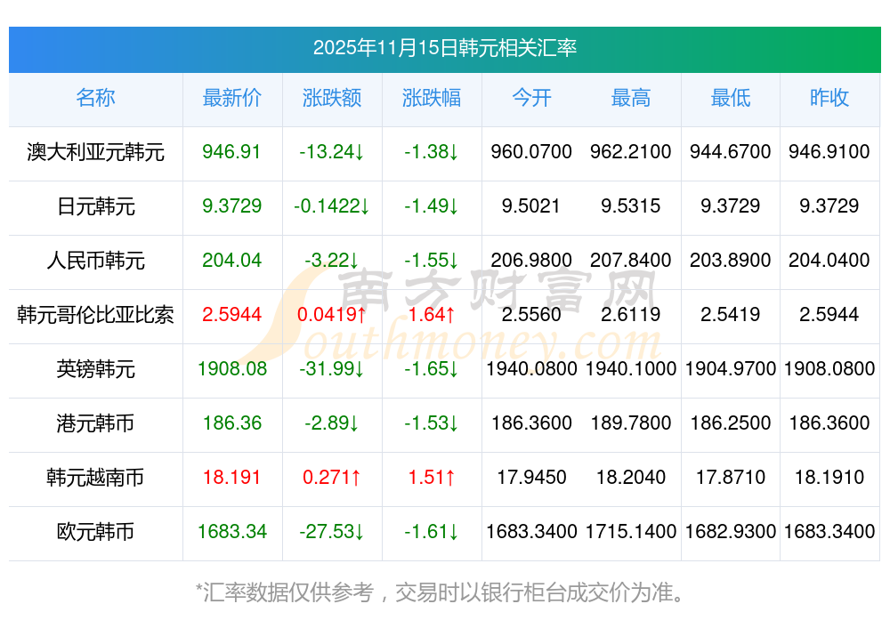The height and width of the screenshot is (620, 890).
Task: Click change amount -13.24↓
Action: point(331,151)
